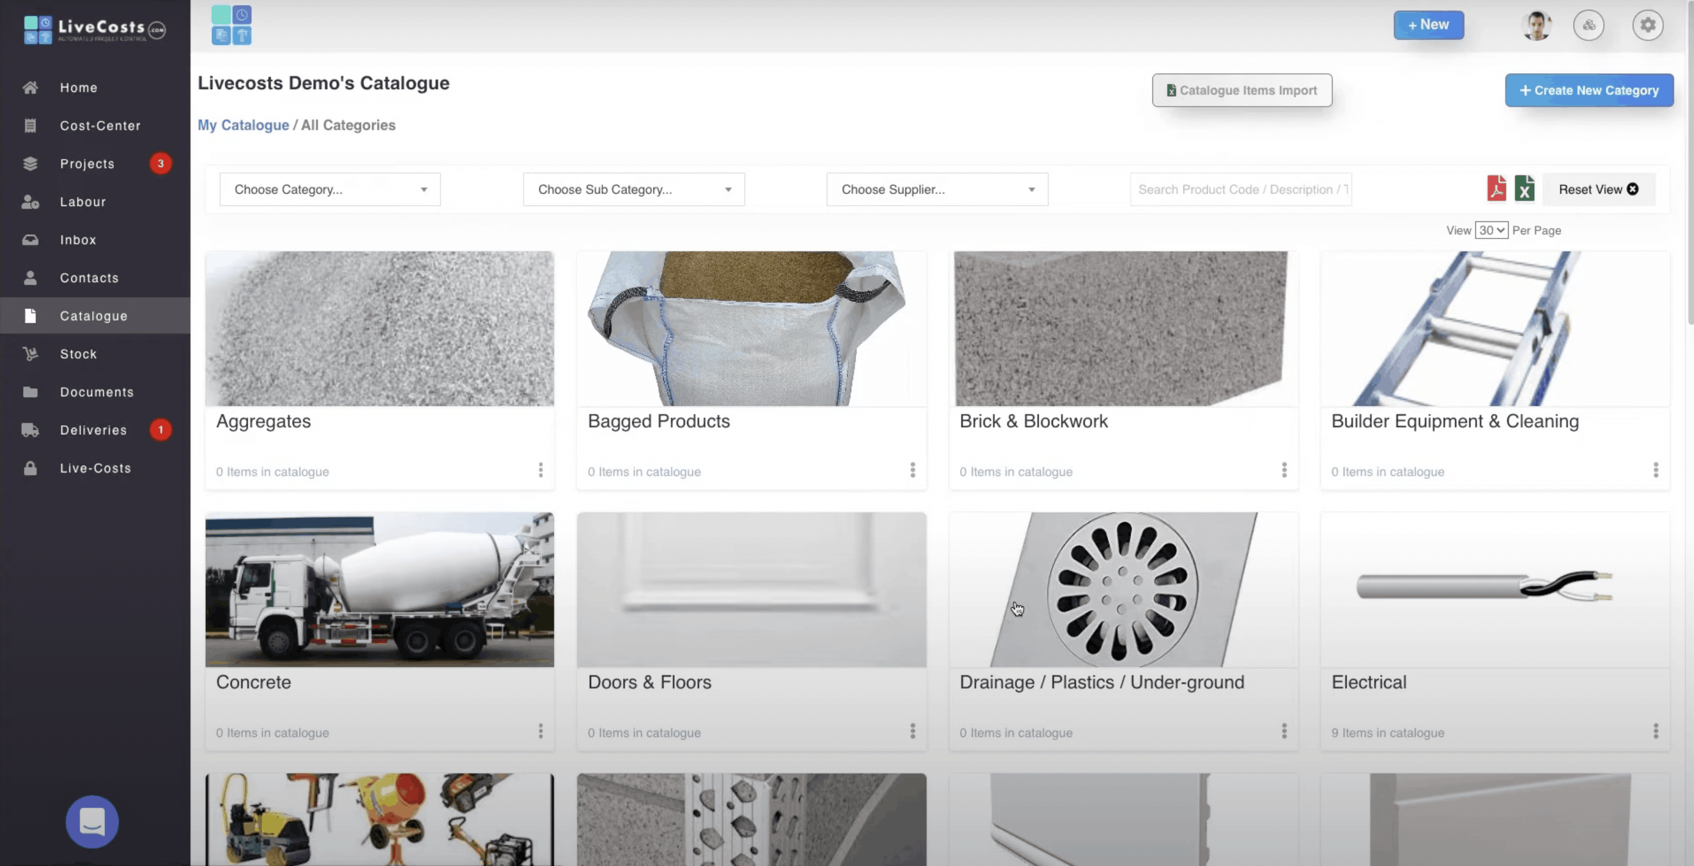Export the catalogue as Excel
The height and width of the screenshot is (866, 1694).
[x=1524, y=189]
